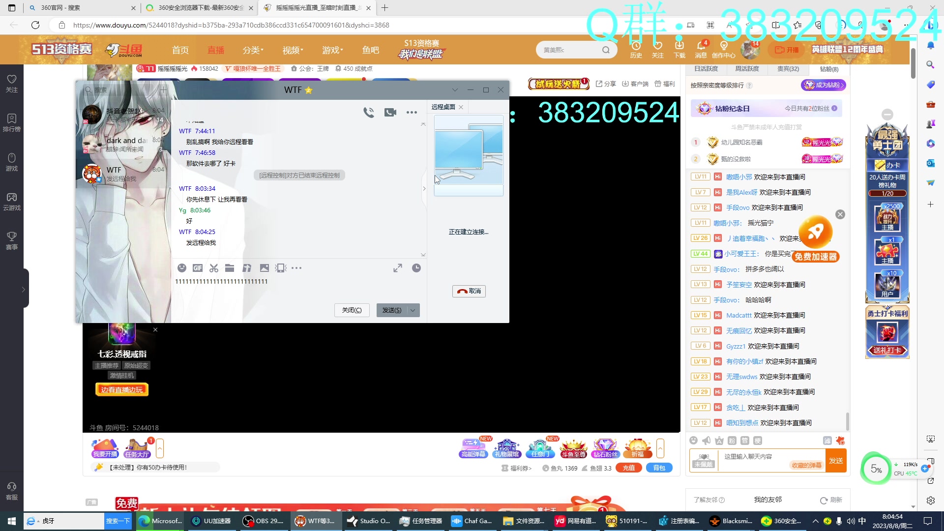Image resolution: width=944 pixels, height=531 pixels.
Task: Switch to the 贵宾(32) tab
Action: (x=788, y=69)
